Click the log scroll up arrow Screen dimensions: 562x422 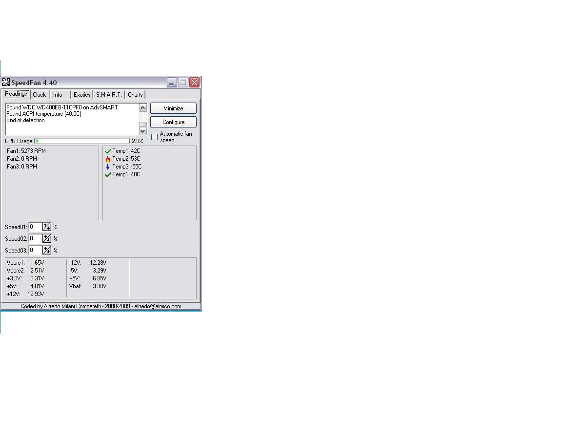142,107
